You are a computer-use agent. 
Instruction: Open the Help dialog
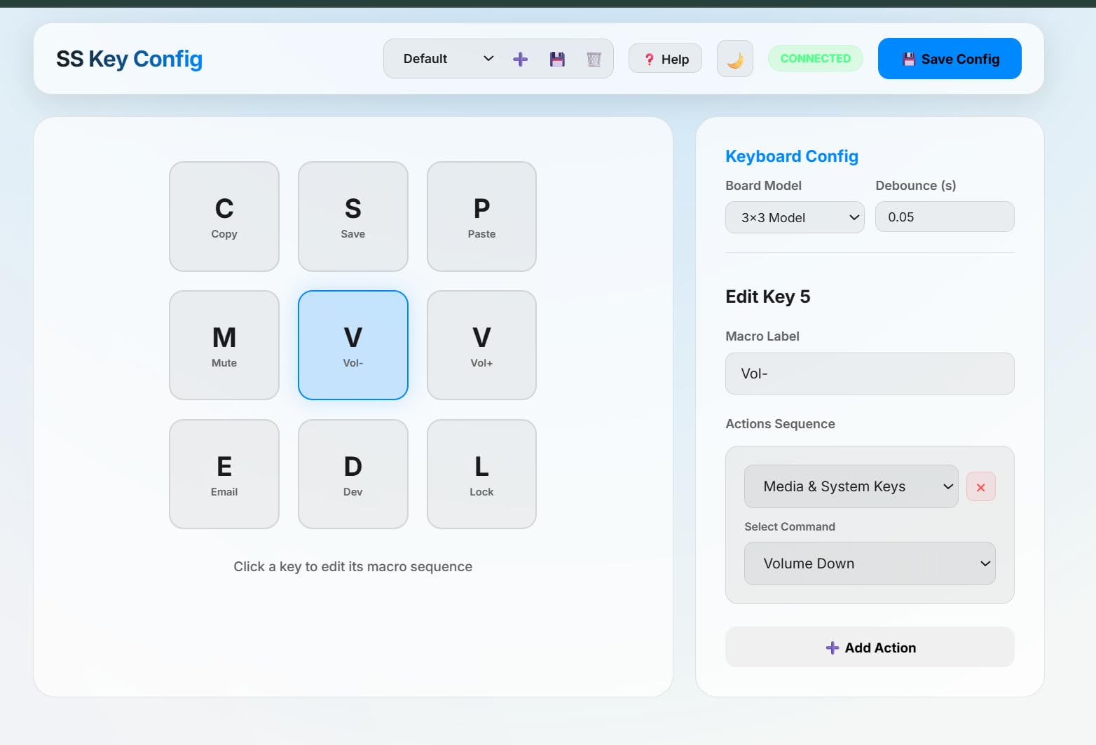[x=666, y=59]
